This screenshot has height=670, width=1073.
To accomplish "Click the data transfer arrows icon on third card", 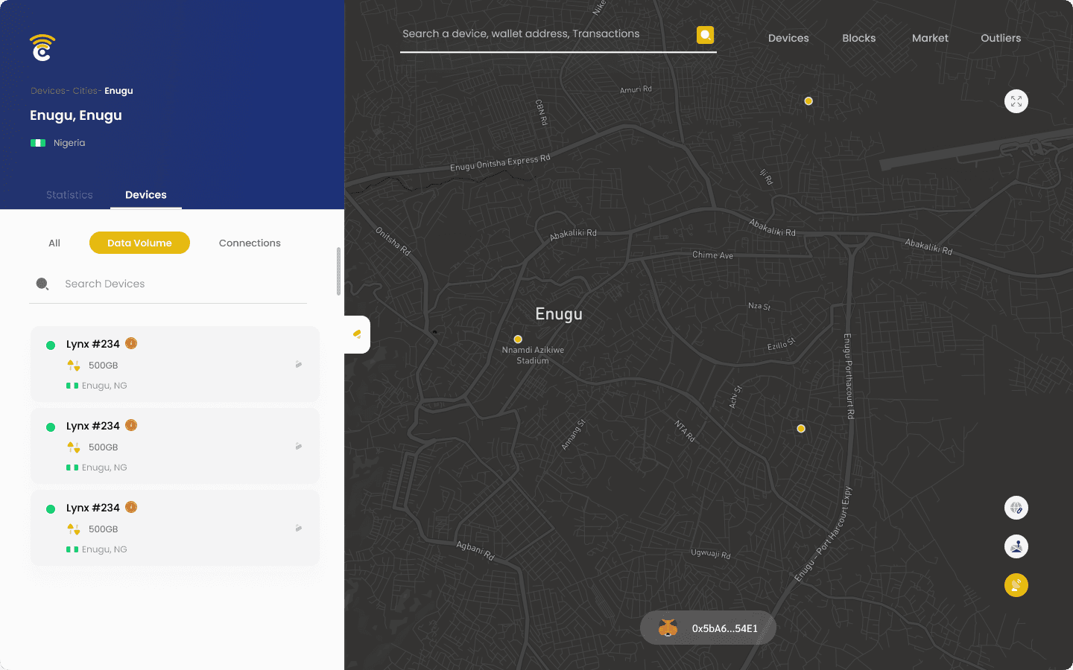I will (x=73, y=529).
